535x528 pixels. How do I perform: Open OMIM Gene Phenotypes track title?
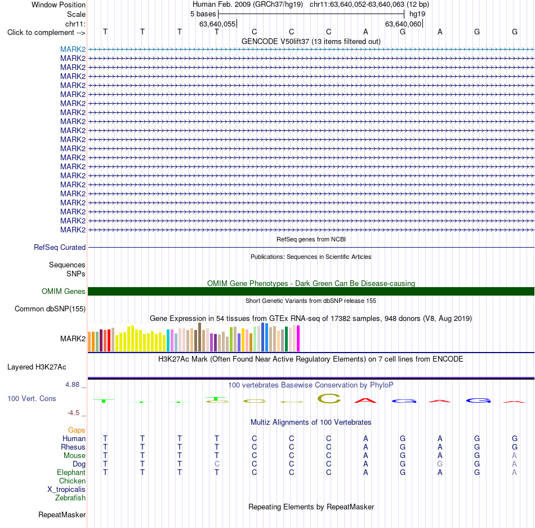click(311, 283)
